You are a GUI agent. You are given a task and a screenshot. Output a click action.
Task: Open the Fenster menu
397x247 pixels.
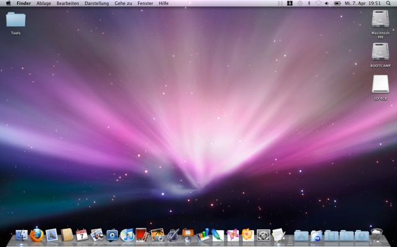point(145,3)
